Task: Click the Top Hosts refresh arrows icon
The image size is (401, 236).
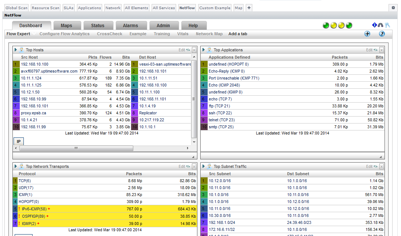Action: (x=188, y=50)
